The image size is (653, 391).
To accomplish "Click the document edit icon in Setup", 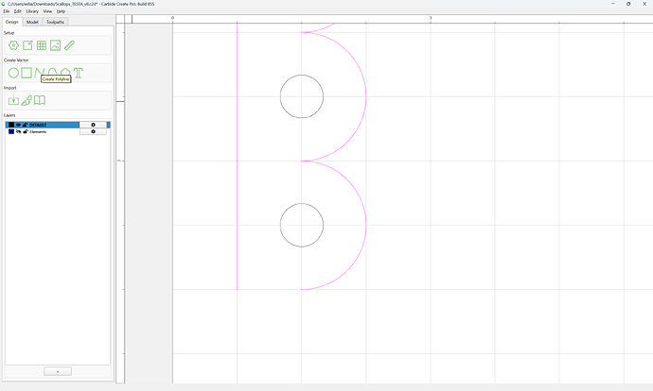I will point(27,45).
